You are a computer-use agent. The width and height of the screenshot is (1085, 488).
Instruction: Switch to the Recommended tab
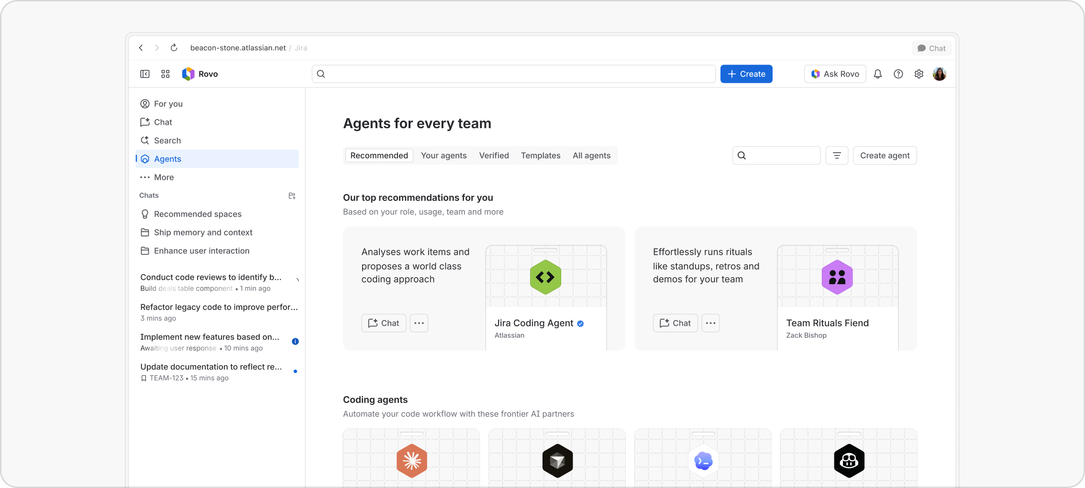click(x=379, y=155)
